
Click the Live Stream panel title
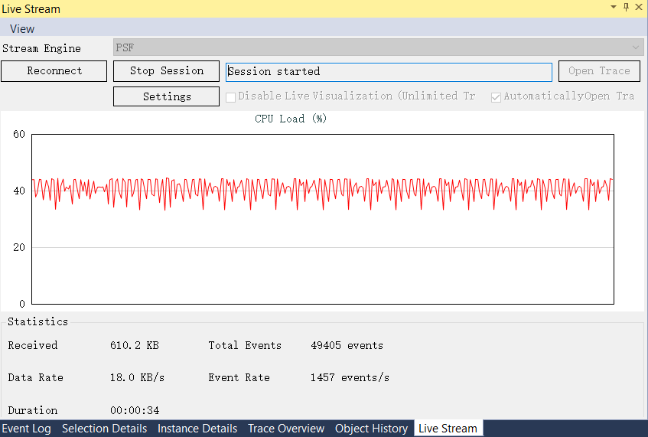31,9
